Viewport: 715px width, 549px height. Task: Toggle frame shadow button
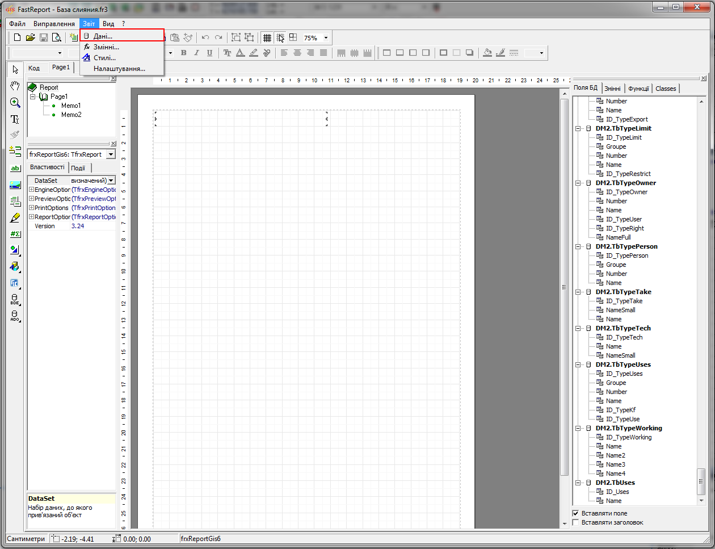469,53
